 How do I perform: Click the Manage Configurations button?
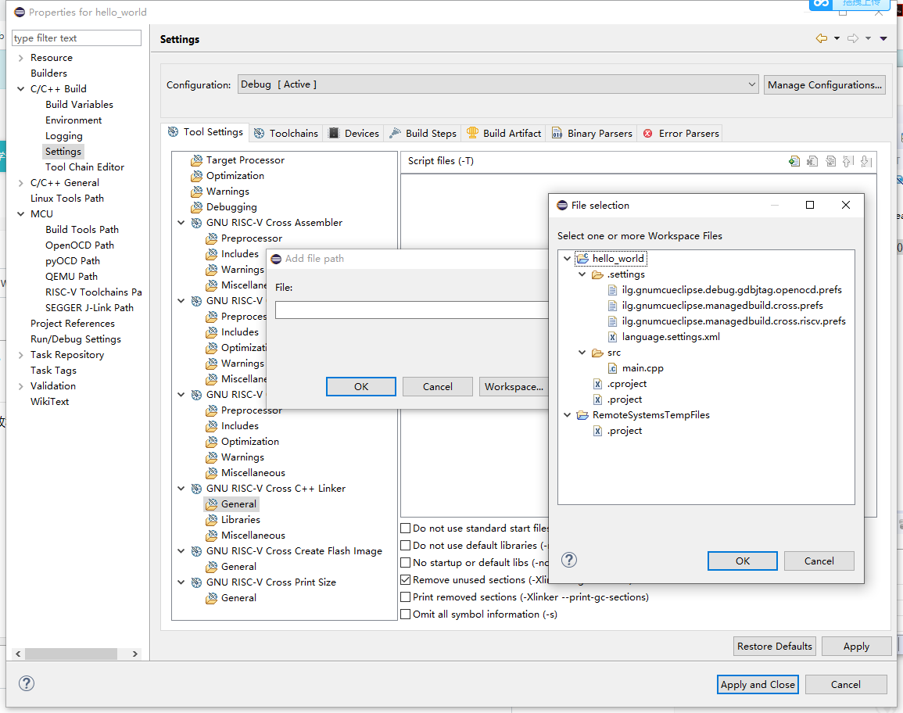coord(824,84)
